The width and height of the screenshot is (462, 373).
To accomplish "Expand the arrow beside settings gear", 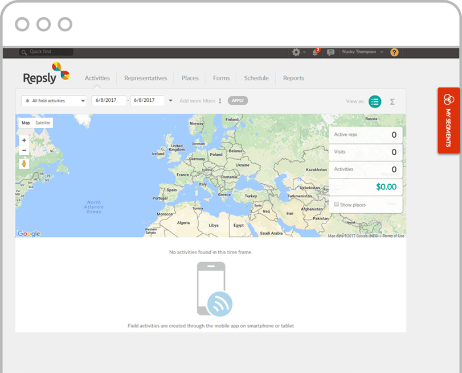I will click(304, 52).
